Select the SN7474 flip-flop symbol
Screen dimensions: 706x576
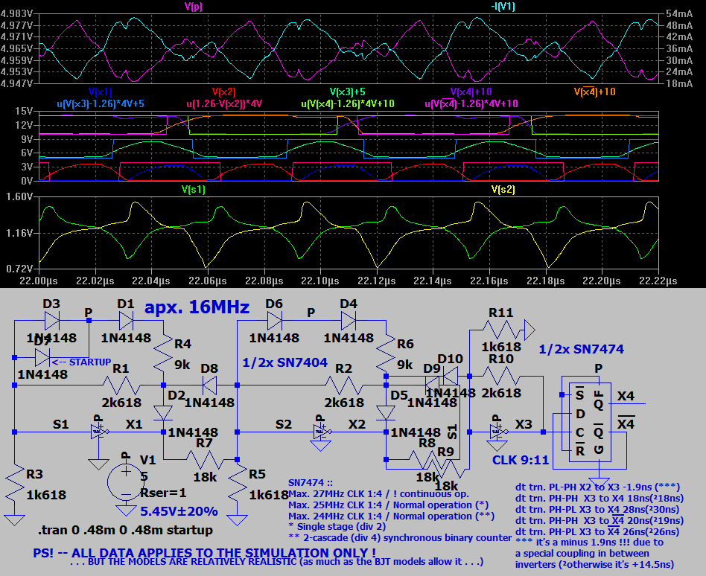587,420
